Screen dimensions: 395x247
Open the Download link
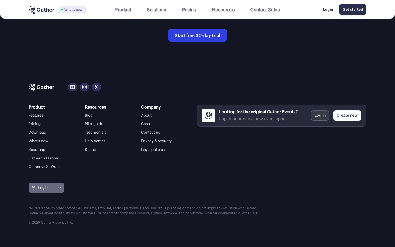point(37,132)
